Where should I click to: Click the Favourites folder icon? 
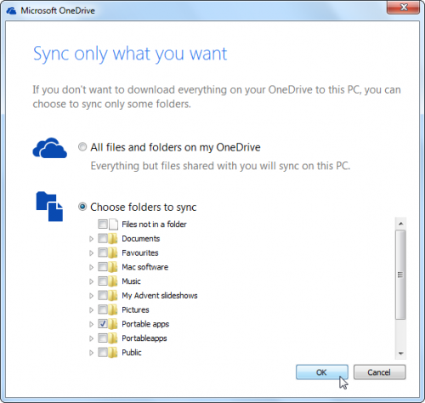point(113,253)
